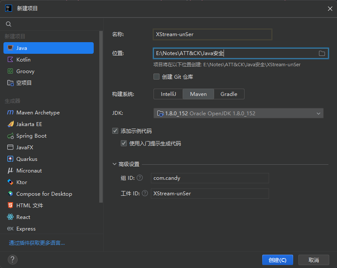Click the 组 ID input field
This screenshot has width=337, height=268.
[x=210, y=178]
